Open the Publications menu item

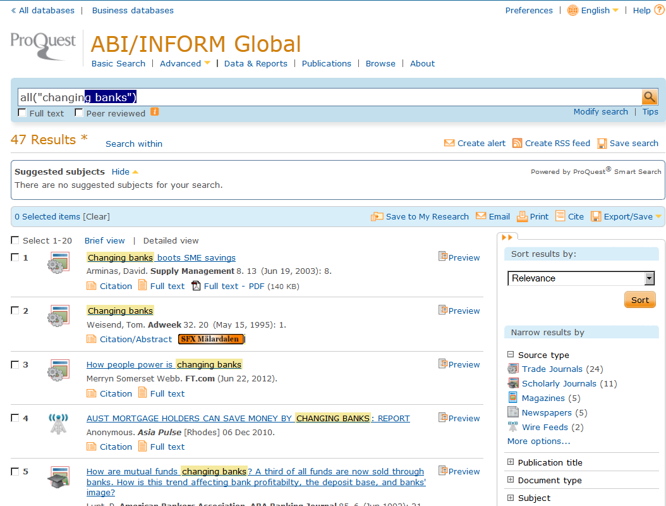pos(326,63)
